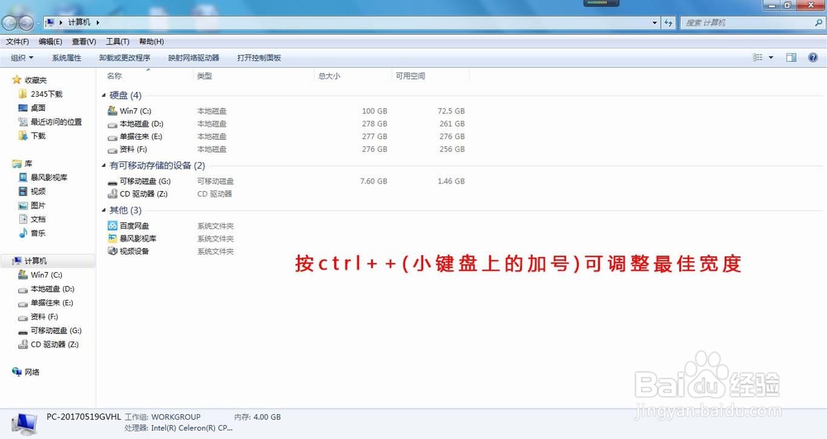Click the 最近访问的位置 icon

click(22, 122)
